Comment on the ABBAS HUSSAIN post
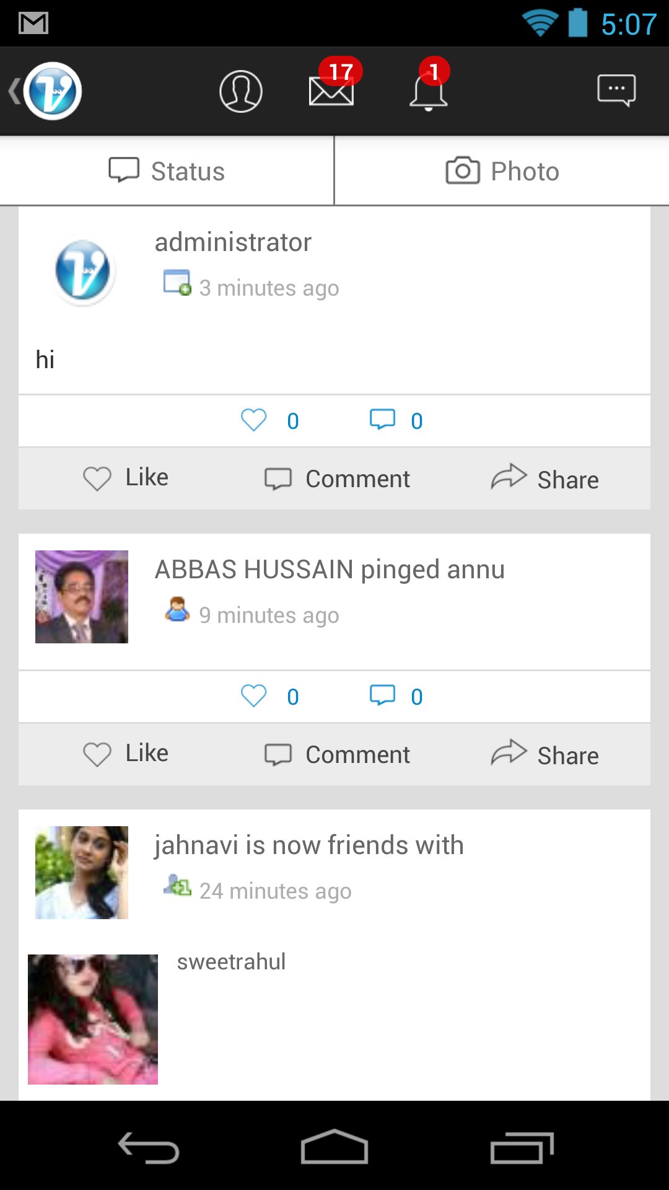 click(338, 754)
